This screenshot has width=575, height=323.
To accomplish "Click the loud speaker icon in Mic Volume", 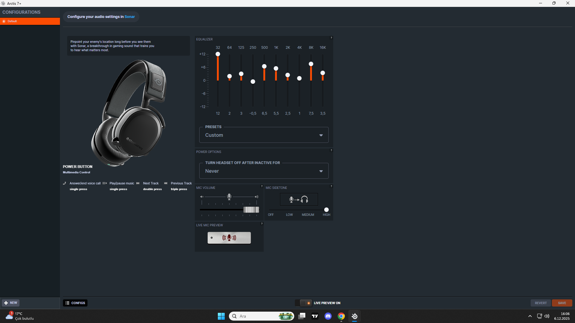I will click(x=256, y=197).
